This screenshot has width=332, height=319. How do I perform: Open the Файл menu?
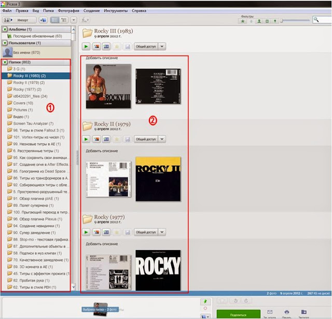click(x=7, y=10)
